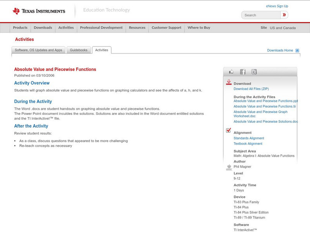Viewport: 310px width, 232px height.
Task: Click the red Download arrow icon
Action: [x=229, y=82]
